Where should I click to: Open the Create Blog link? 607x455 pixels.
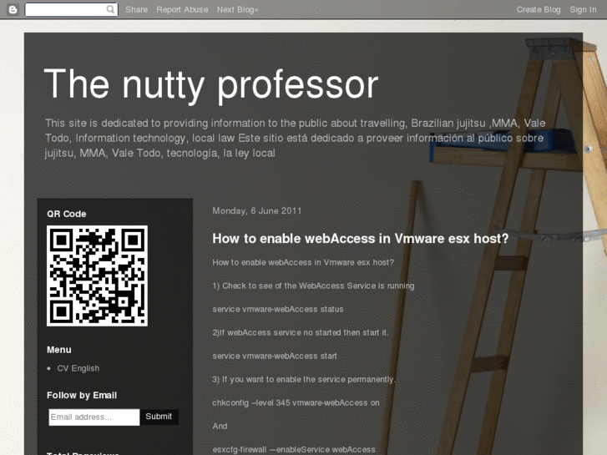tap(539, 10)
